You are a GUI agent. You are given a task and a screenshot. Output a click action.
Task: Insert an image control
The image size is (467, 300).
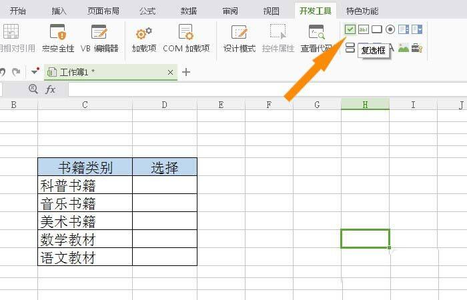404,47
